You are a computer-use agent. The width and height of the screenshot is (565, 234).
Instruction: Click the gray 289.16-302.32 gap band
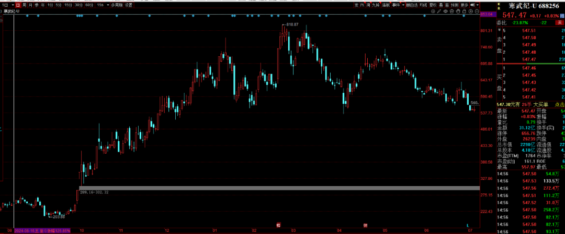point(279,188)
